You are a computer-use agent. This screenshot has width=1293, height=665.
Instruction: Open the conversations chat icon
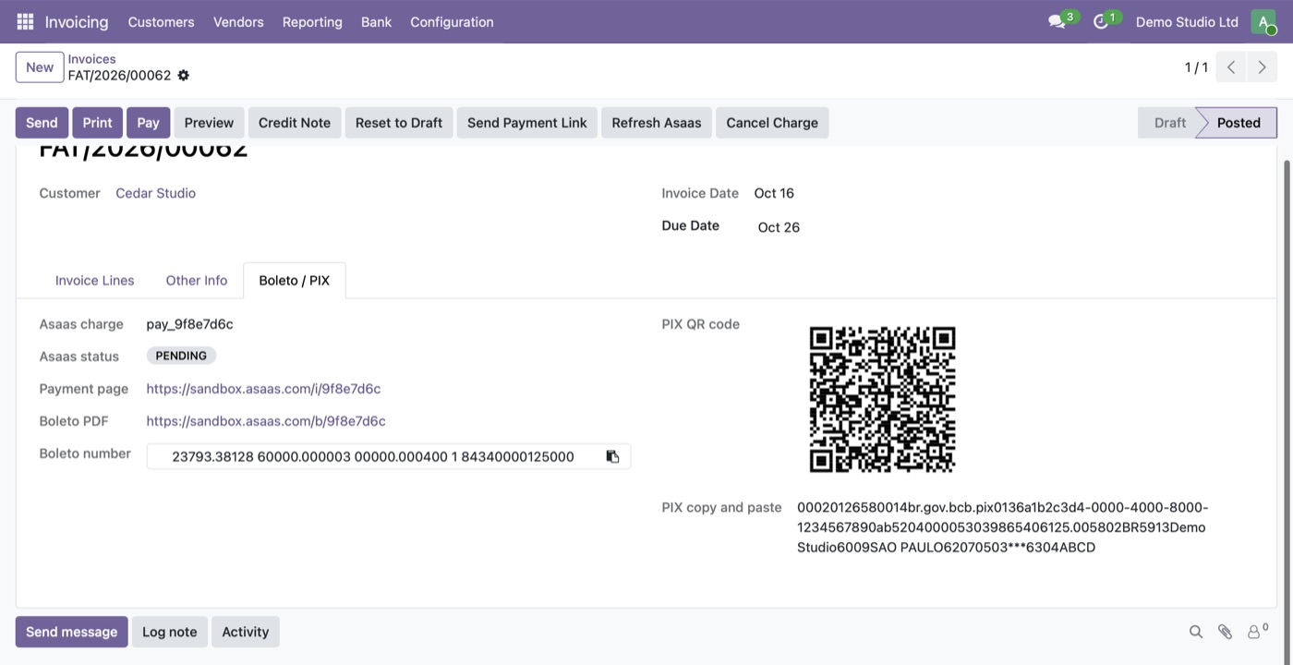(x=1057, y=21)
